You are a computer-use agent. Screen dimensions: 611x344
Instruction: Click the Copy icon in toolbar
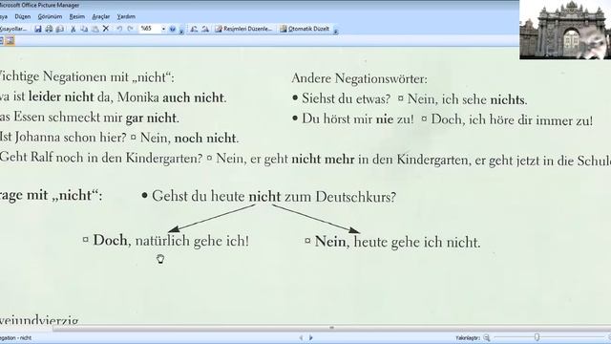pyautogui.click(x=84, y=29)
